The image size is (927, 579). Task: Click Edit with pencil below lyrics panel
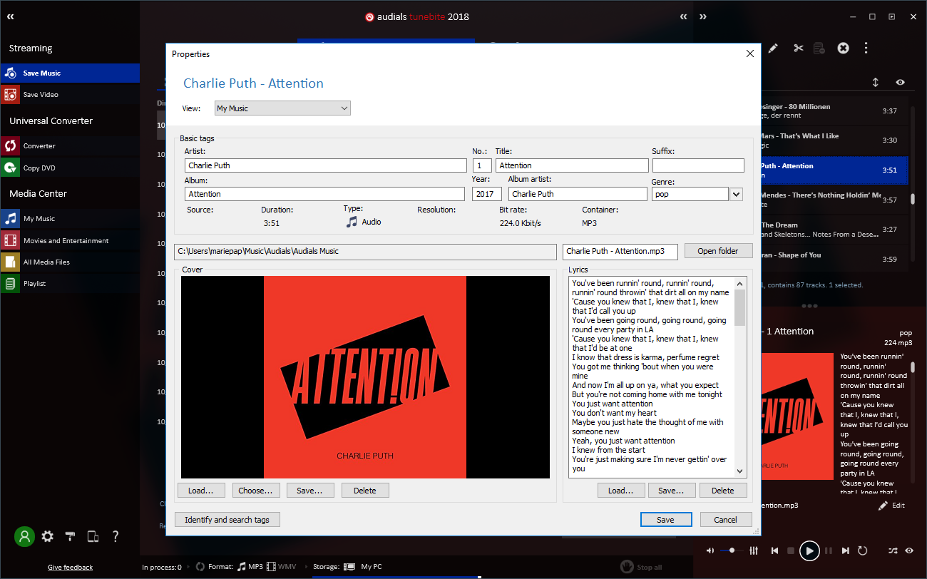click(x=891, y=505)
